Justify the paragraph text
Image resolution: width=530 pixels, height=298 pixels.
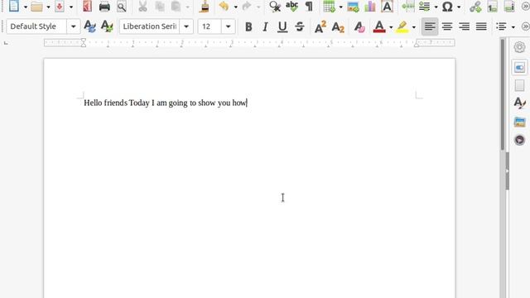click(481, 26)
